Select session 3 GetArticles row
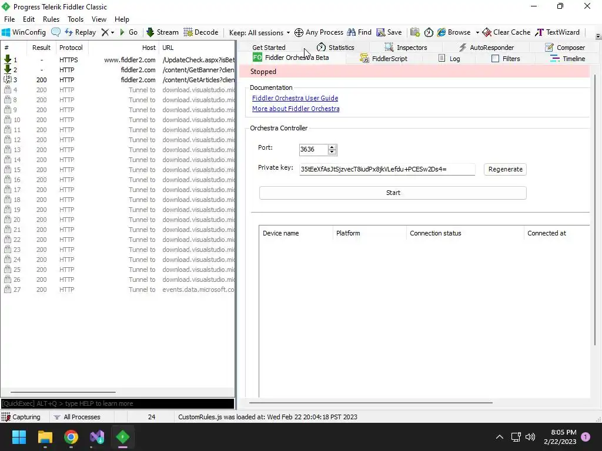602x451 pixels. point(118,80)
